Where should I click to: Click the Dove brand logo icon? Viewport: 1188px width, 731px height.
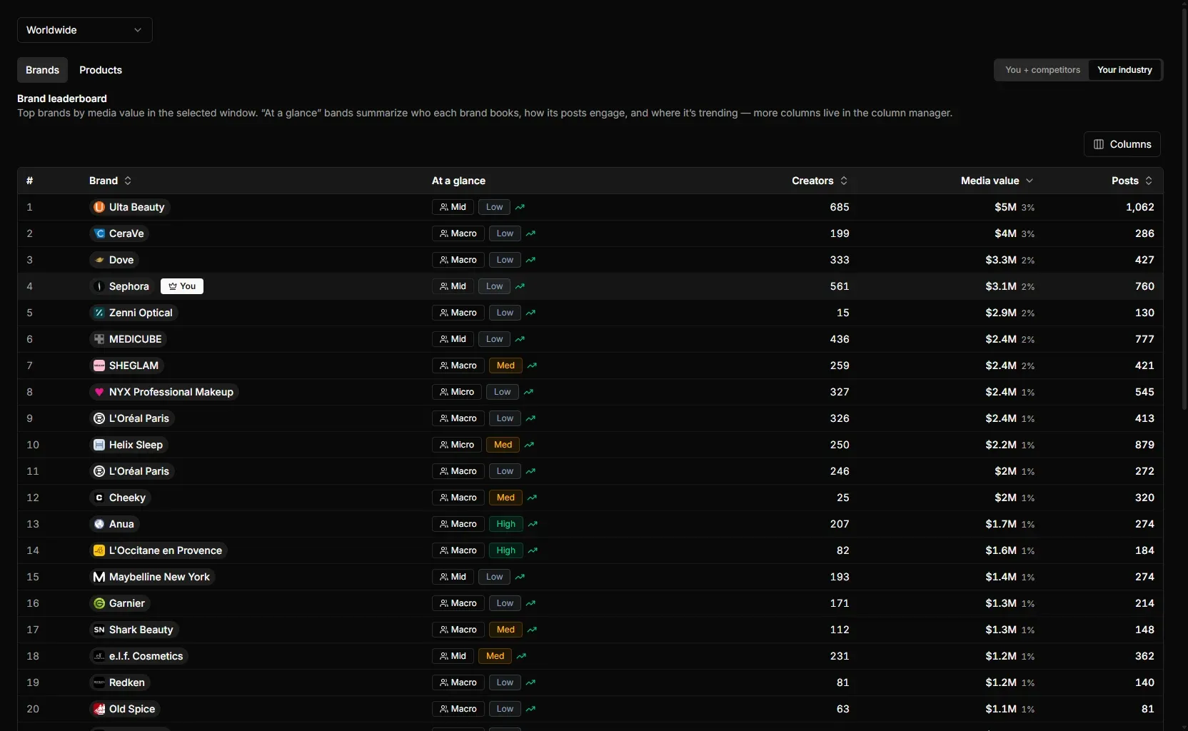(x=99, y=260)
